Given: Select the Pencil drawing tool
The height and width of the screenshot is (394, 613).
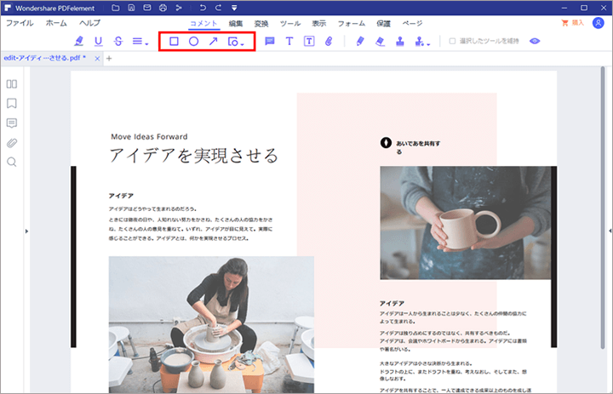Looking at the screenshot, I should click(360, 41).
